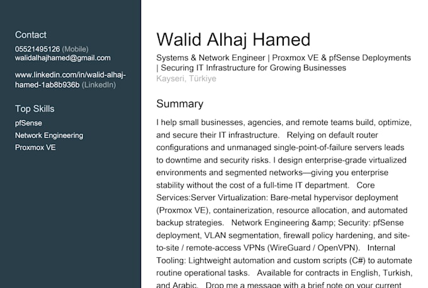Click the (LinkedIn) label after profile URL
The height and width of the screenshot is (288, 428).
pos(99,85)
